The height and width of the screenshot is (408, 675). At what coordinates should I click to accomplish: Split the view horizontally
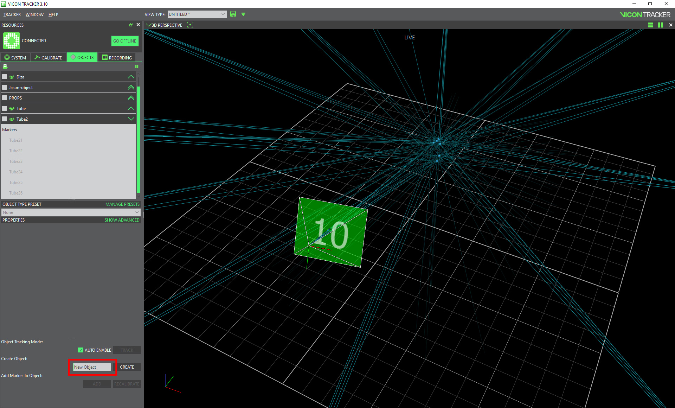tap(650, 25)
